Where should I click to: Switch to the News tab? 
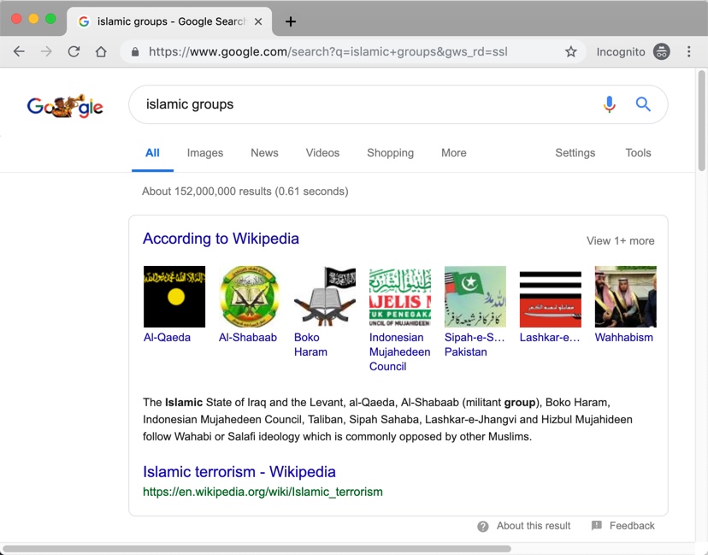coord(264,152)
